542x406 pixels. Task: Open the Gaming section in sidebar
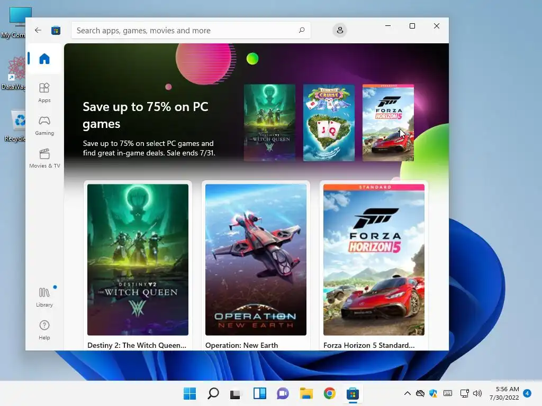44,125
